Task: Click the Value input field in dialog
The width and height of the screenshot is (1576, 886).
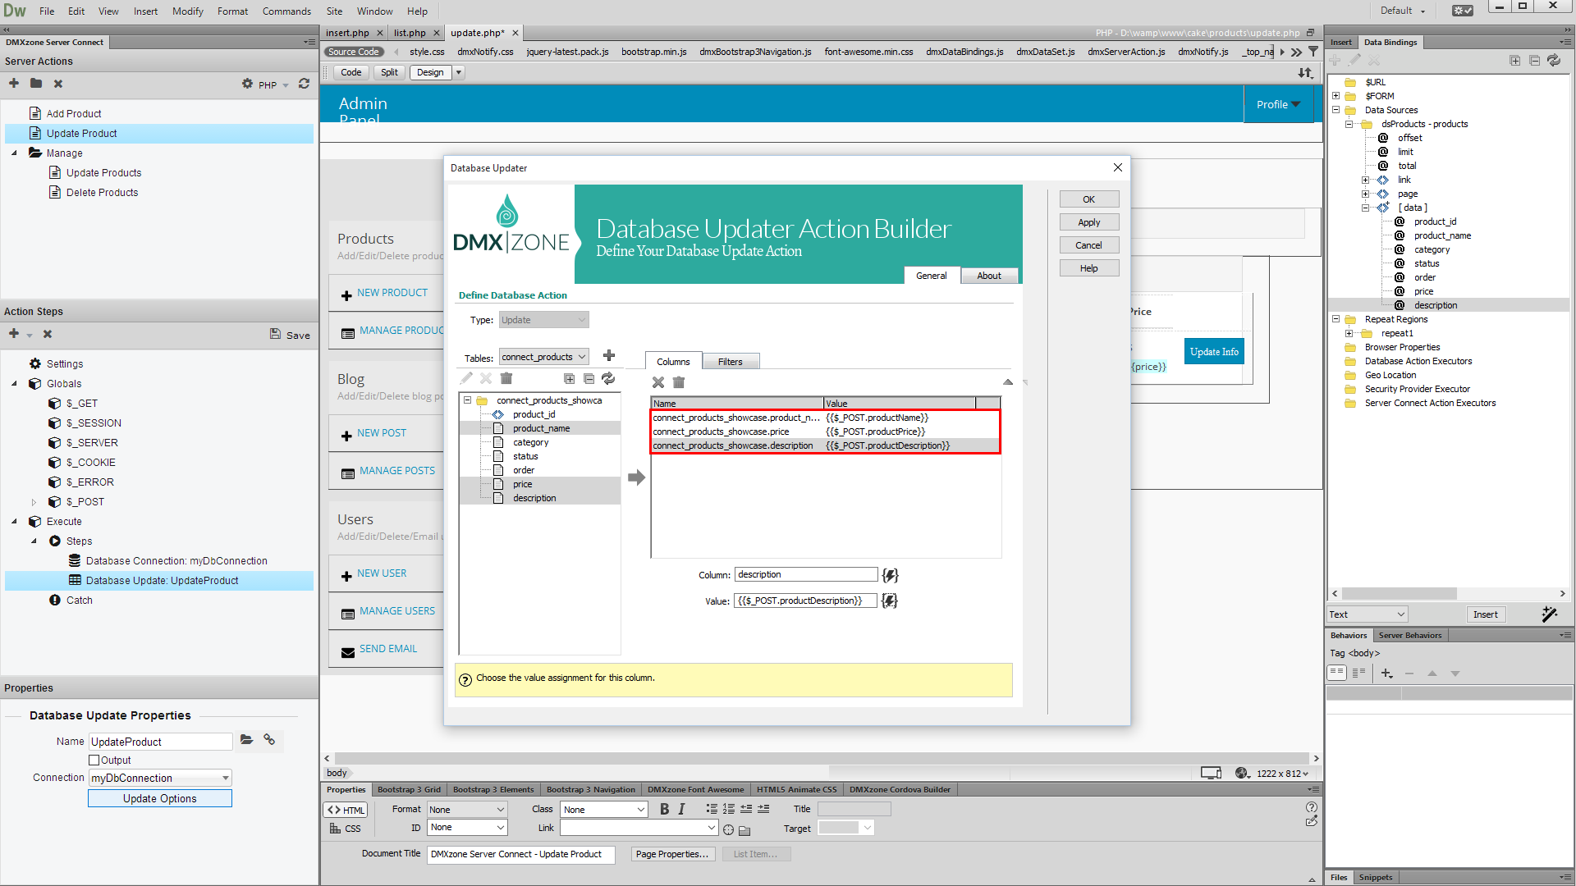Action: pyautogui.click(x=805, y=601)
